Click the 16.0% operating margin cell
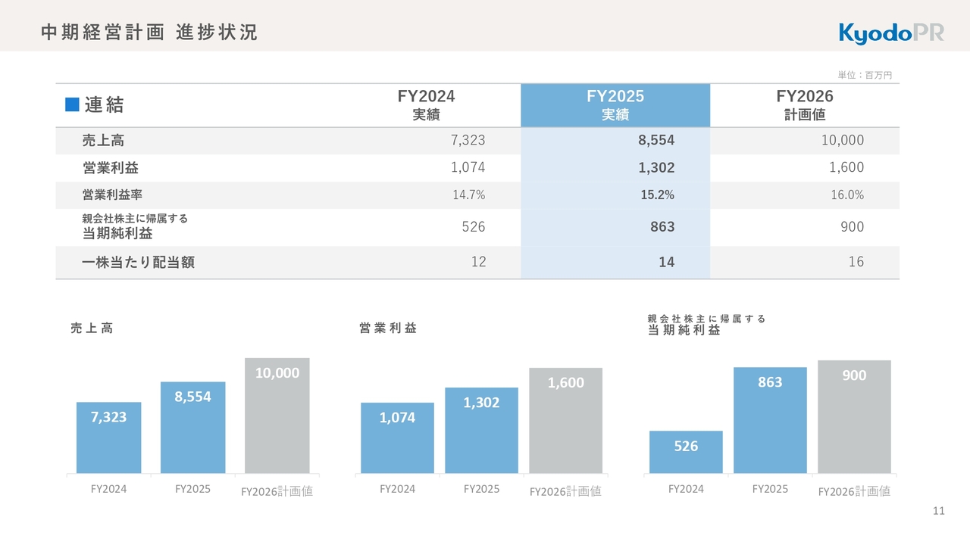The width and height of the screenshot is (970, 545). point(847,195)
